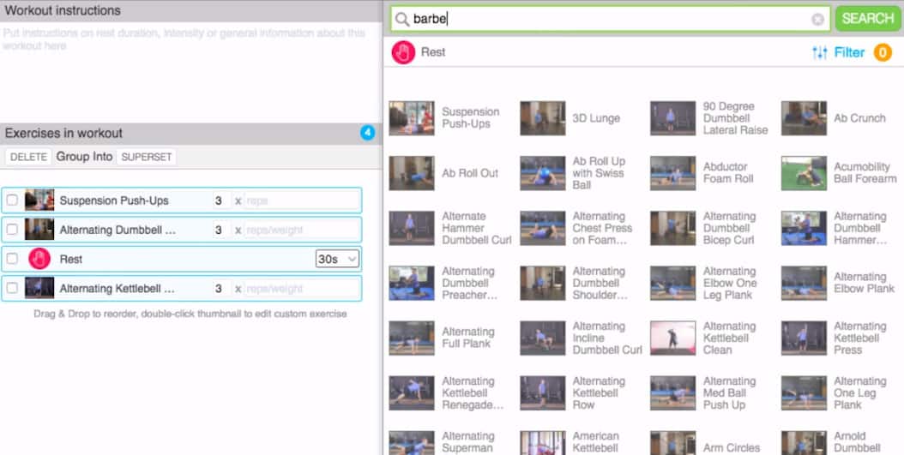The image size is (904, 455).
Task: Select Alternating Incline Dumbbell Curl thumbnail
Action: [x=543, y=338]
